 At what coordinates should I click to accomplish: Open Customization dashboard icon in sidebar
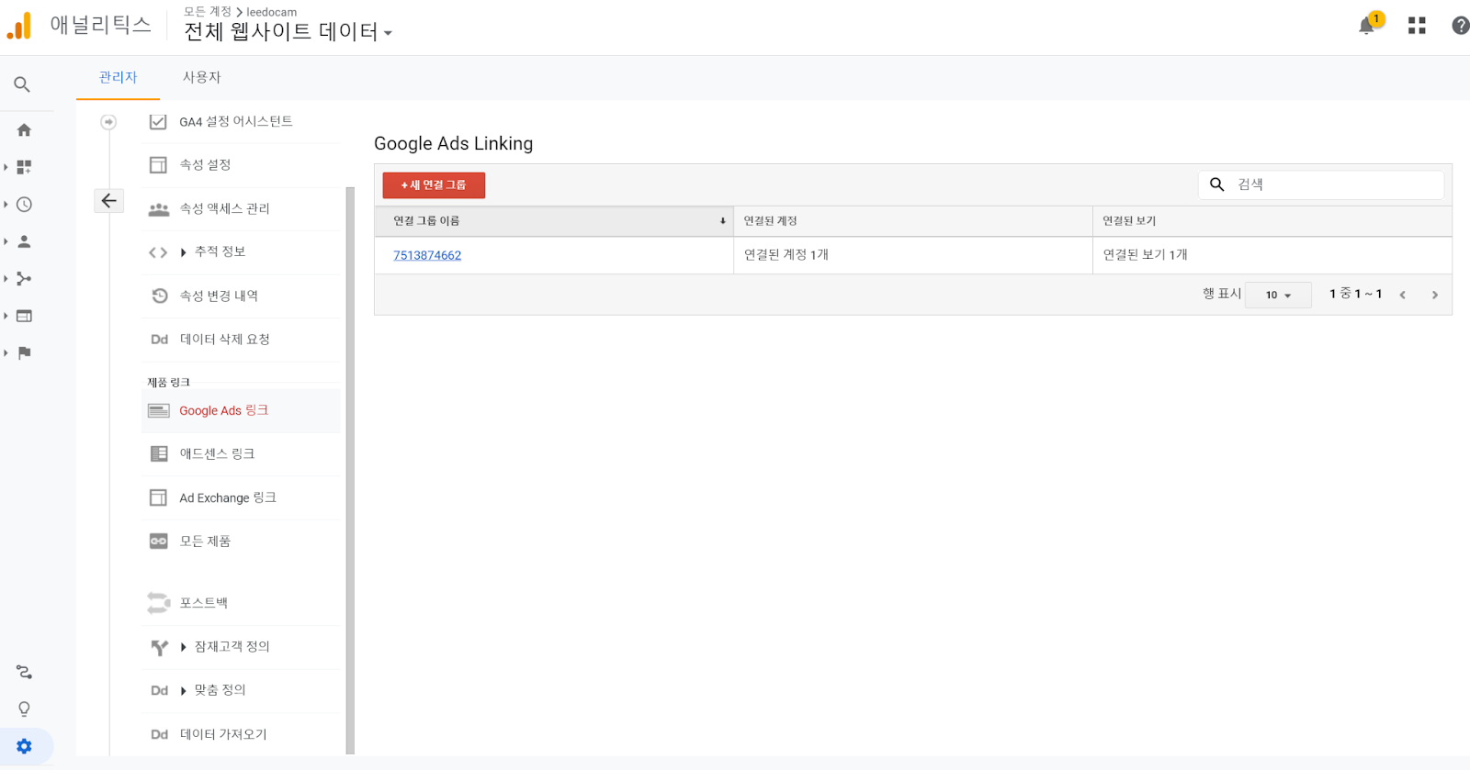tap(24, 167)
